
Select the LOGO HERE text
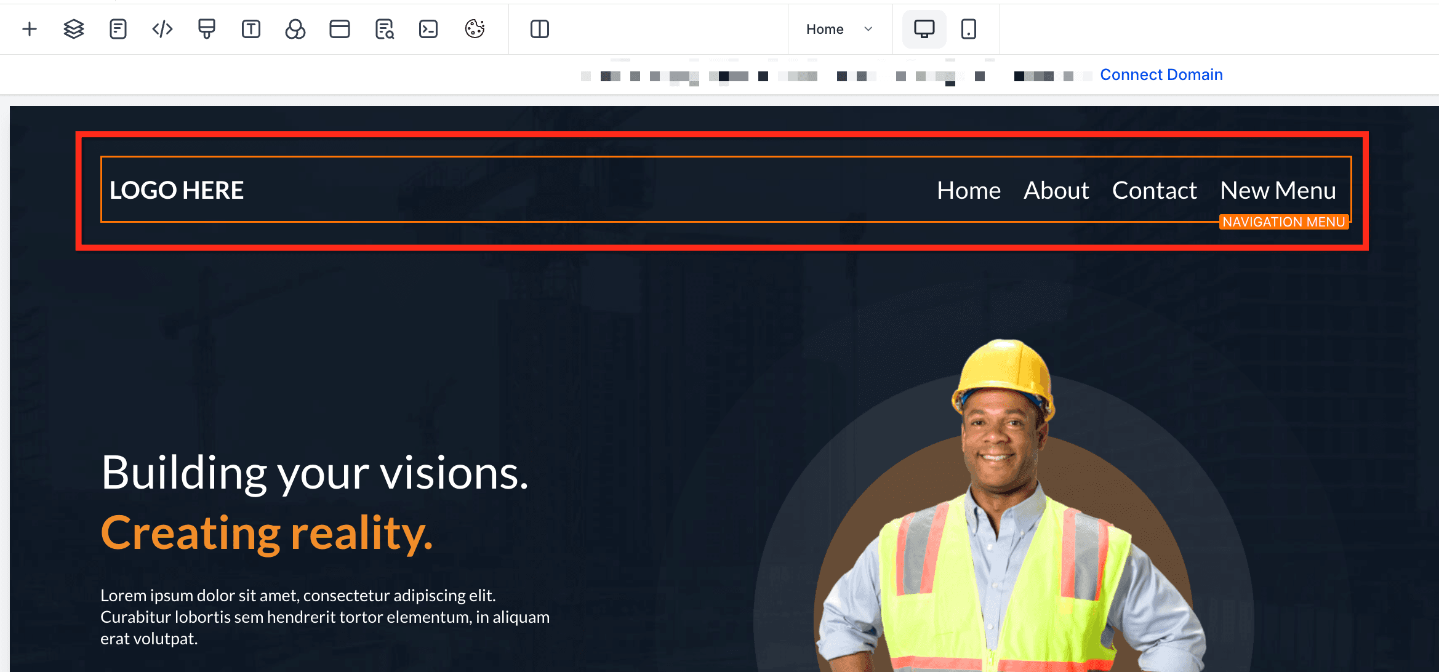(x=177, y=190)
